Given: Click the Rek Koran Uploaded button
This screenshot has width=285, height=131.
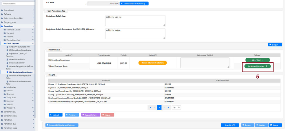Looking at the screenshot, I should 257,66.
